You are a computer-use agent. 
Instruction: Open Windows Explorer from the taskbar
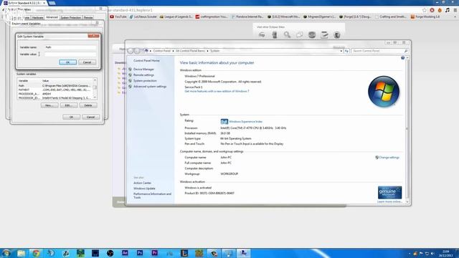coord(21,253)
